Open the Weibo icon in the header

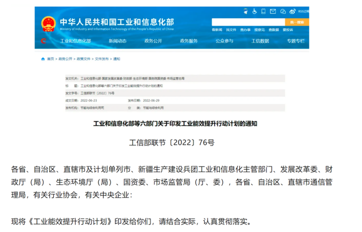click(292, 11)
